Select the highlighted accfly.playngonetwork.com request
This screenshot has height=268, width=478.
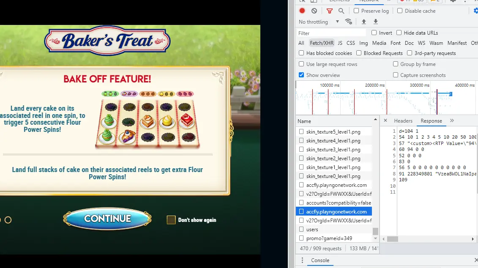[334, 212]
